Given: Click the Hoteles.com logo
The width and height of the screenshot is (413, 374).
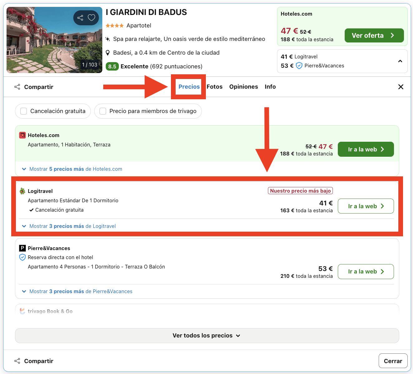Looking at the screenshot, I should tap(22, 135).
